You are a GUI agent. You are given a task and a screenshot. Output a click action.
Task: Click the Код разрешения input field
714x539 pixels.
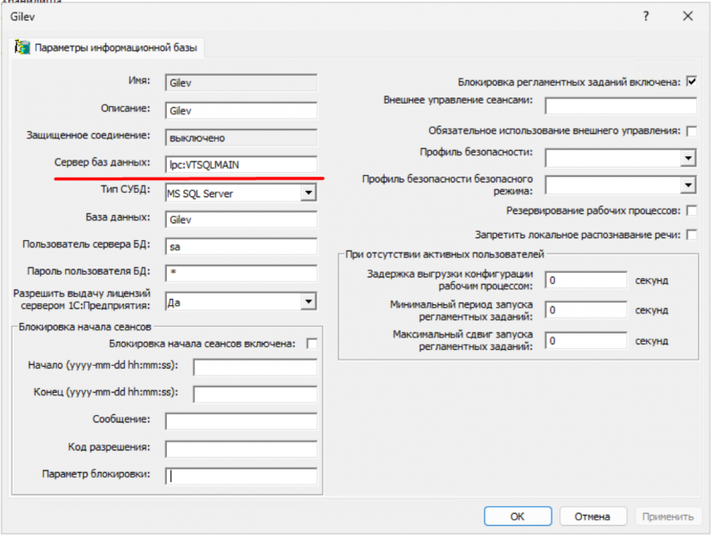coord(241,449)
